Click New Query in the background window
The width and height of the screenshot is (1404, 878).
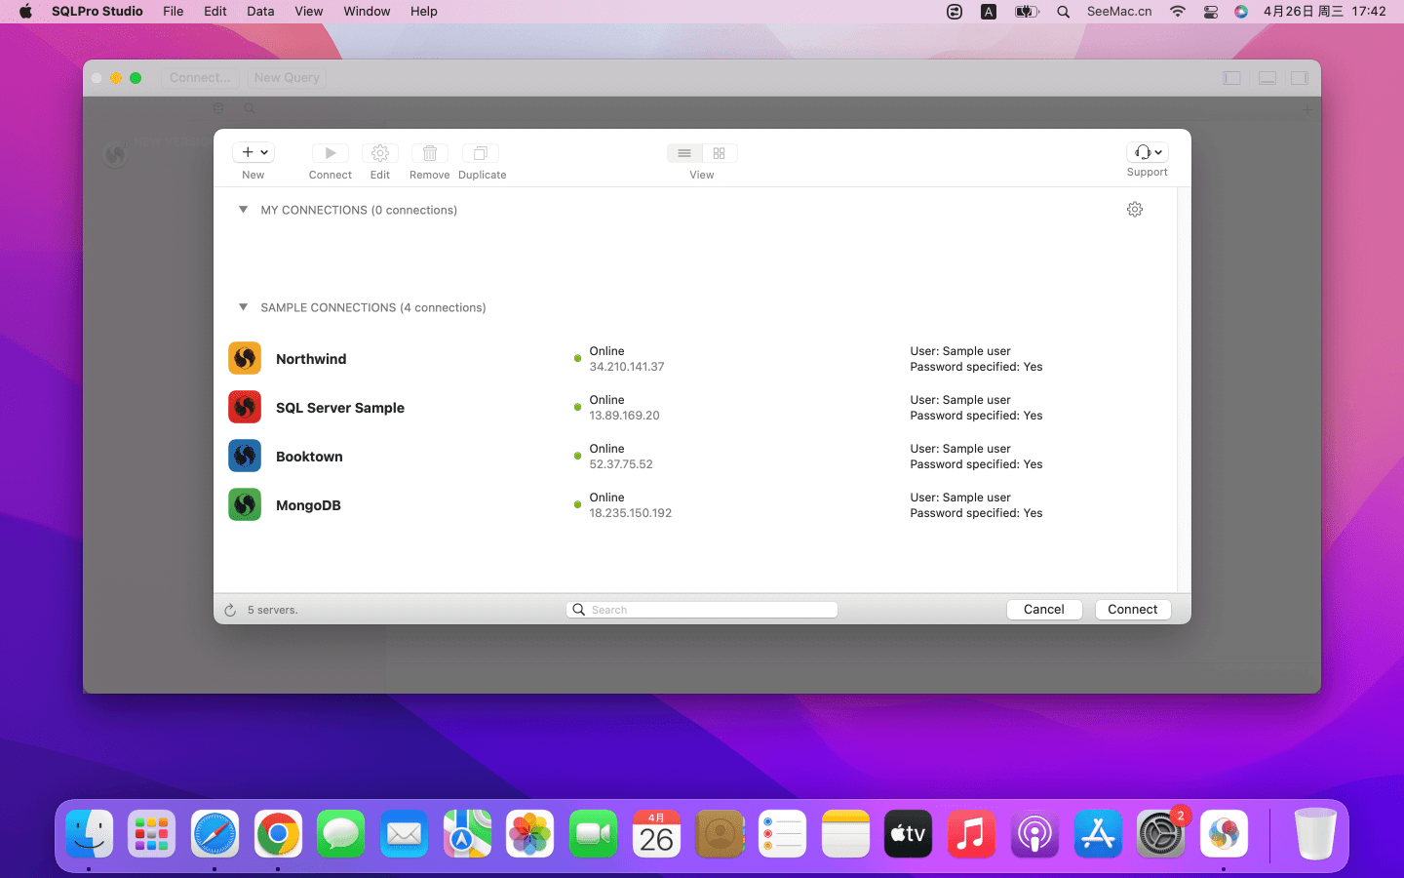click(x=287, y=78)
